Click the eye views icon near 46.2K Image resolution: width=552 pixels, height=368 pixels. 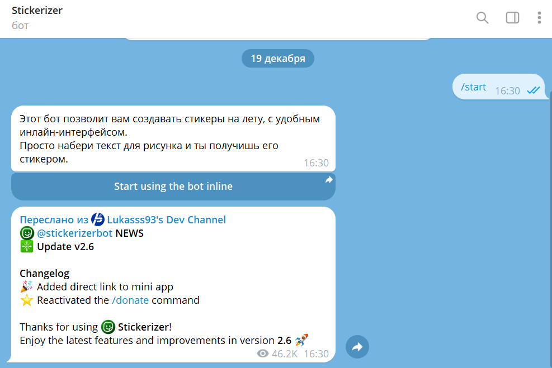tap(262, 353)
